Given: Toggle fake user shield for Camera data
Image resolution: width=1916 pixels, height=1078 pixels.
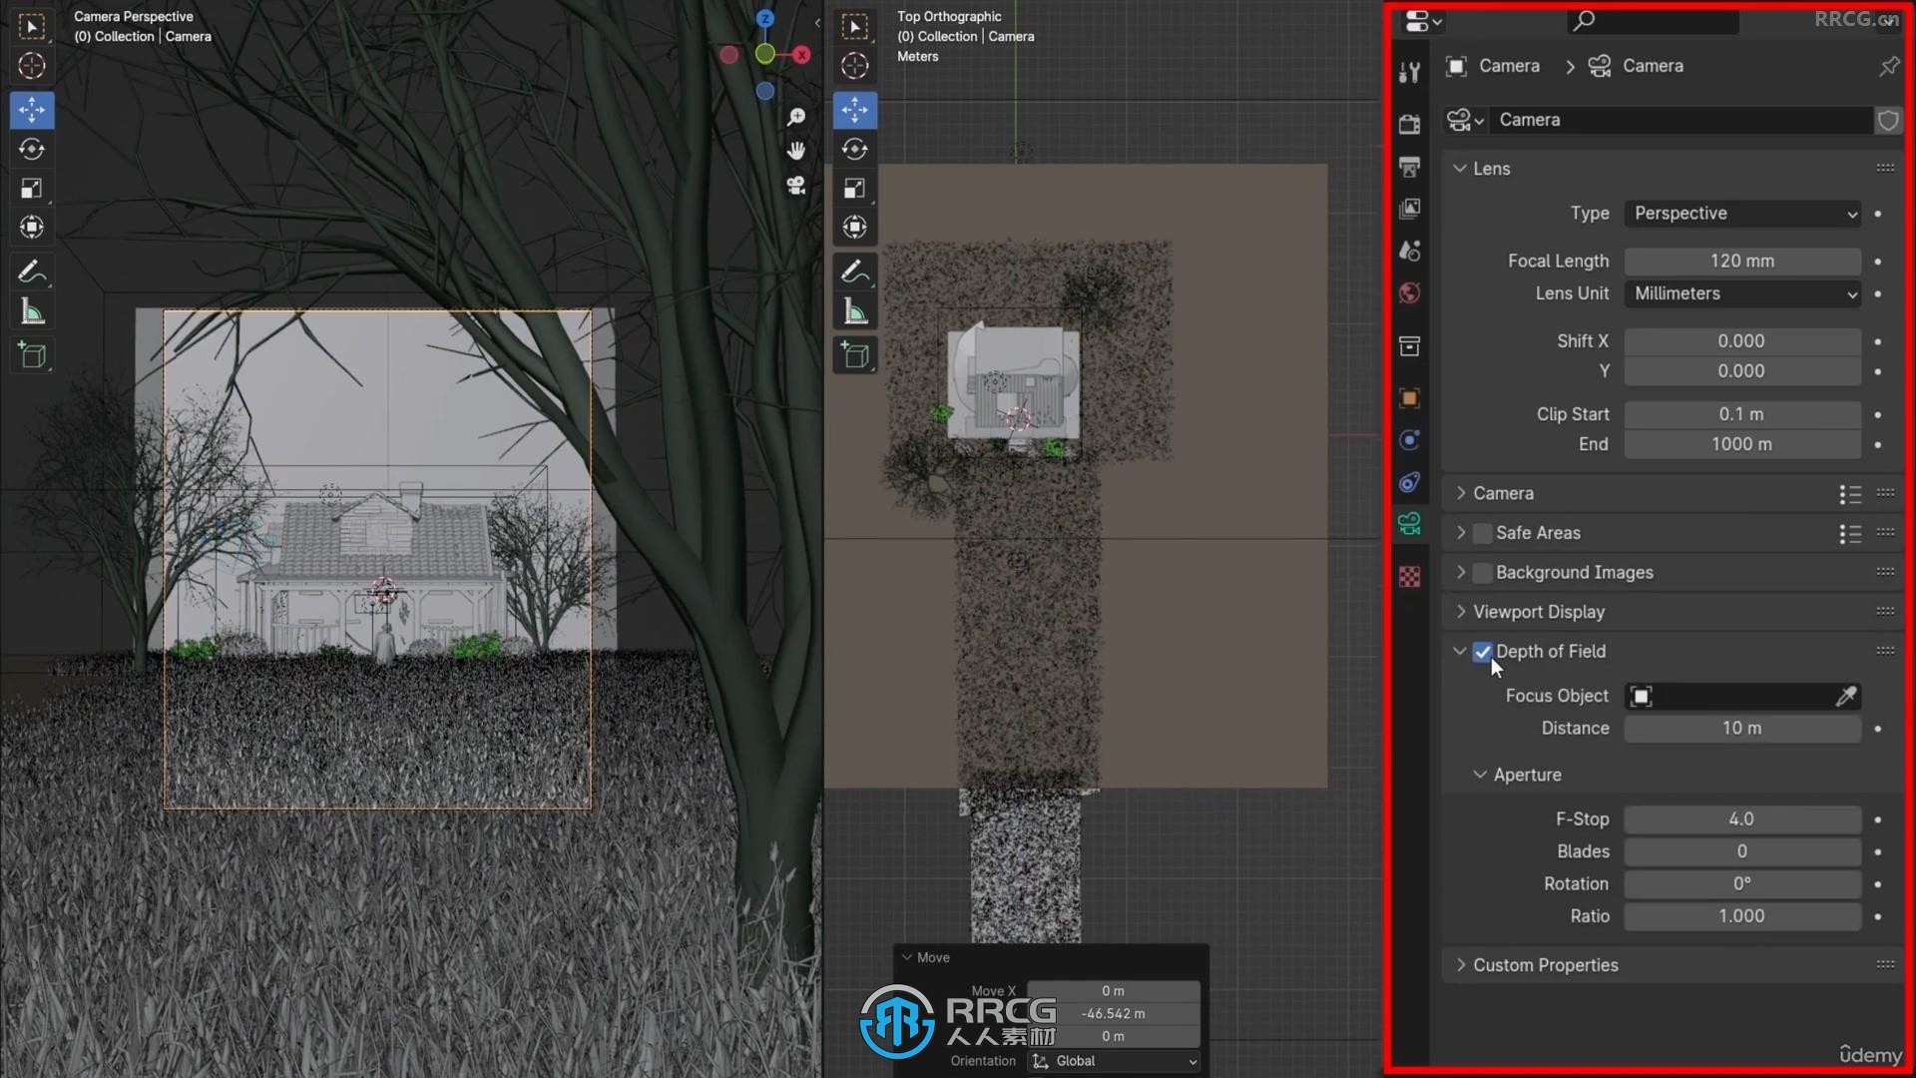Looking at the screenshot, I should pos(1888,121).
